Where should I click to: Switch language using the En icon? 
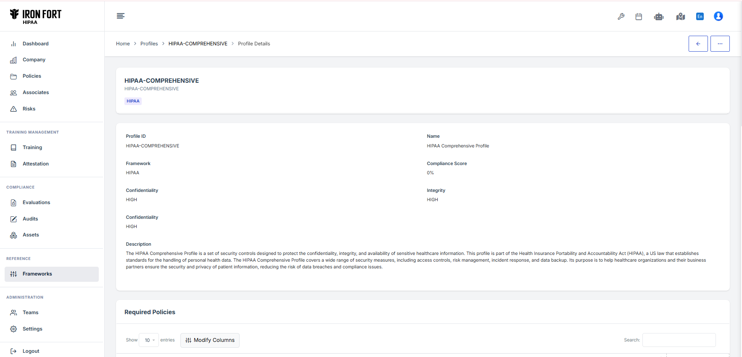(x=700, y=16)
